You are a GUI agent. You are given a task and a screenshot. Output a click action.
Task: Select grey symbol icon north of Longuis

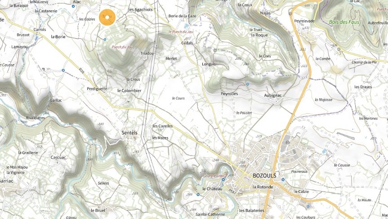click(215, 50)
